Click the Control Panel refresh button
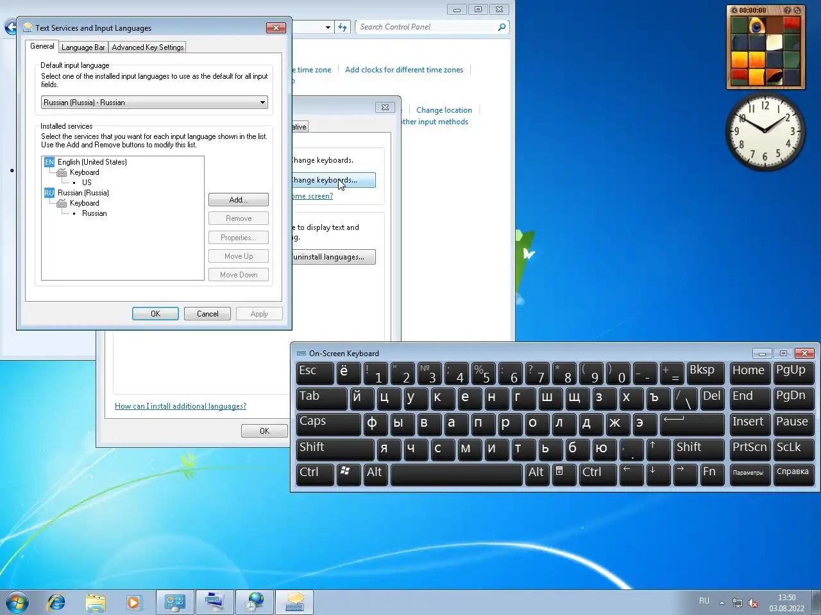The image size is (821, 615). pyautogui.click(x=343, y=27)
